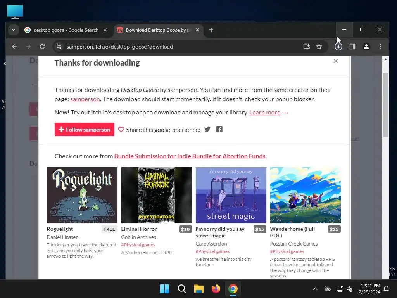Click the Wanderhome (Full PDF) title
The width and height of the screenshot is (397, 298).
point(292,232)
